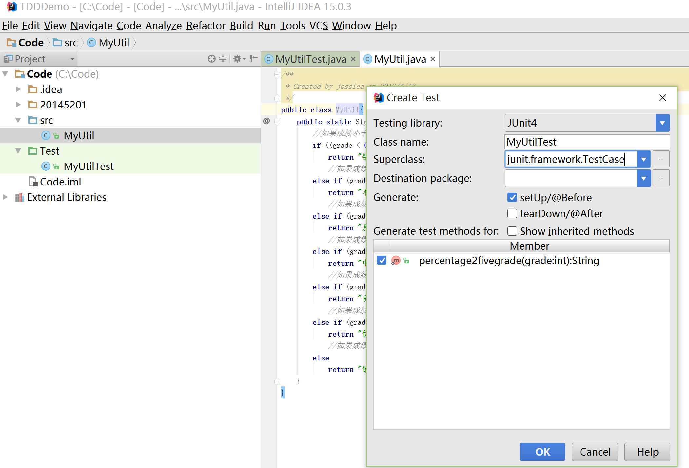Expand the 20145201 folder

point(18,105)
